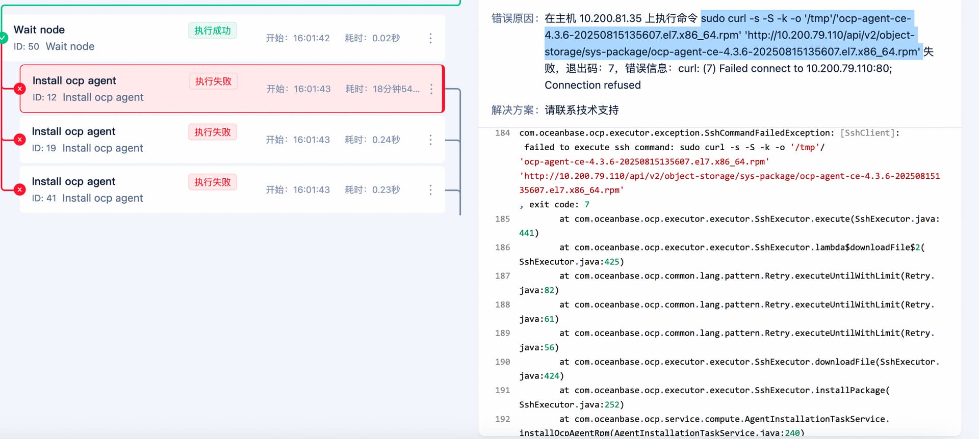
Task: Click the 执行成功 badge on Wait node
Action: pyautogui.click(x=212, y=31)
